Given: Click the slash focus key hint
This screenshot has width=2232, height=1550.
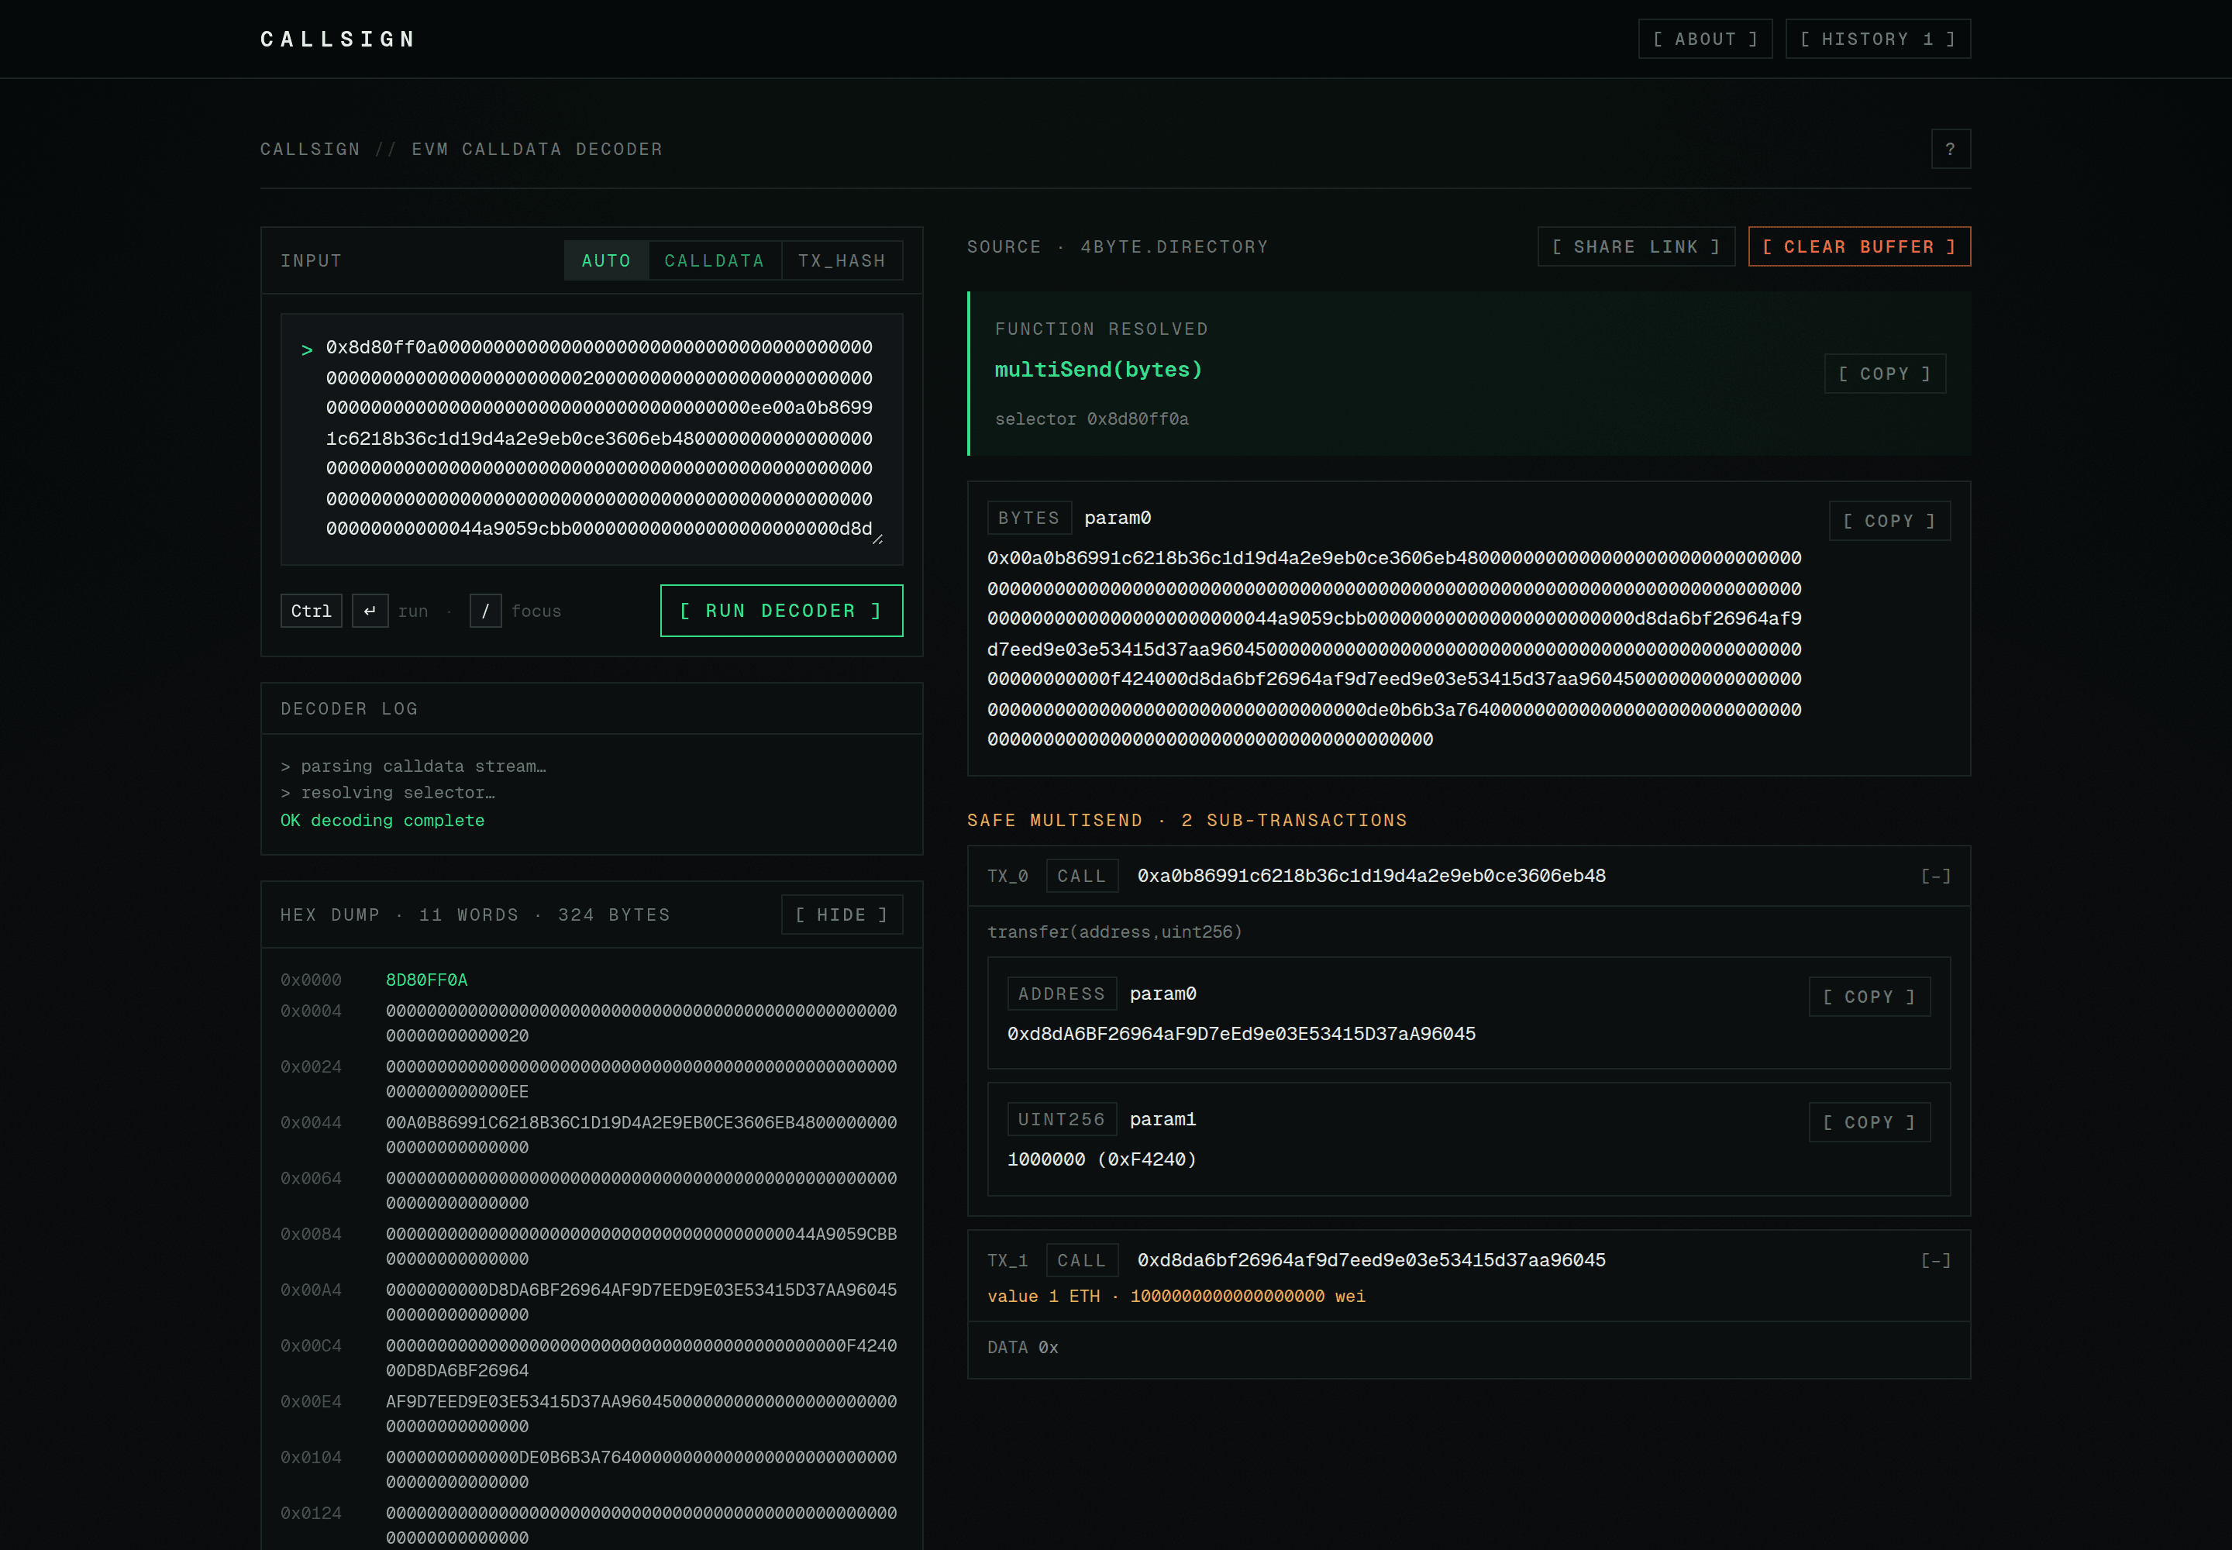Looking at the screenshot, I should [486, 611].
